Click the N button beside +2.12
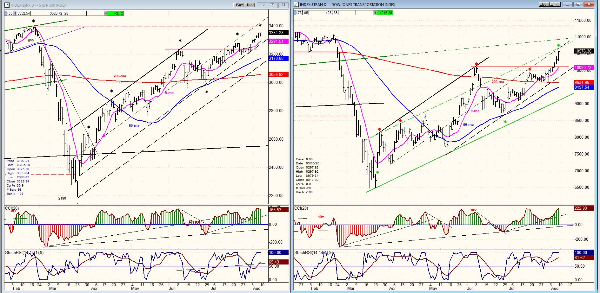This screenshot has width=600, height=293. click(105, 13)
